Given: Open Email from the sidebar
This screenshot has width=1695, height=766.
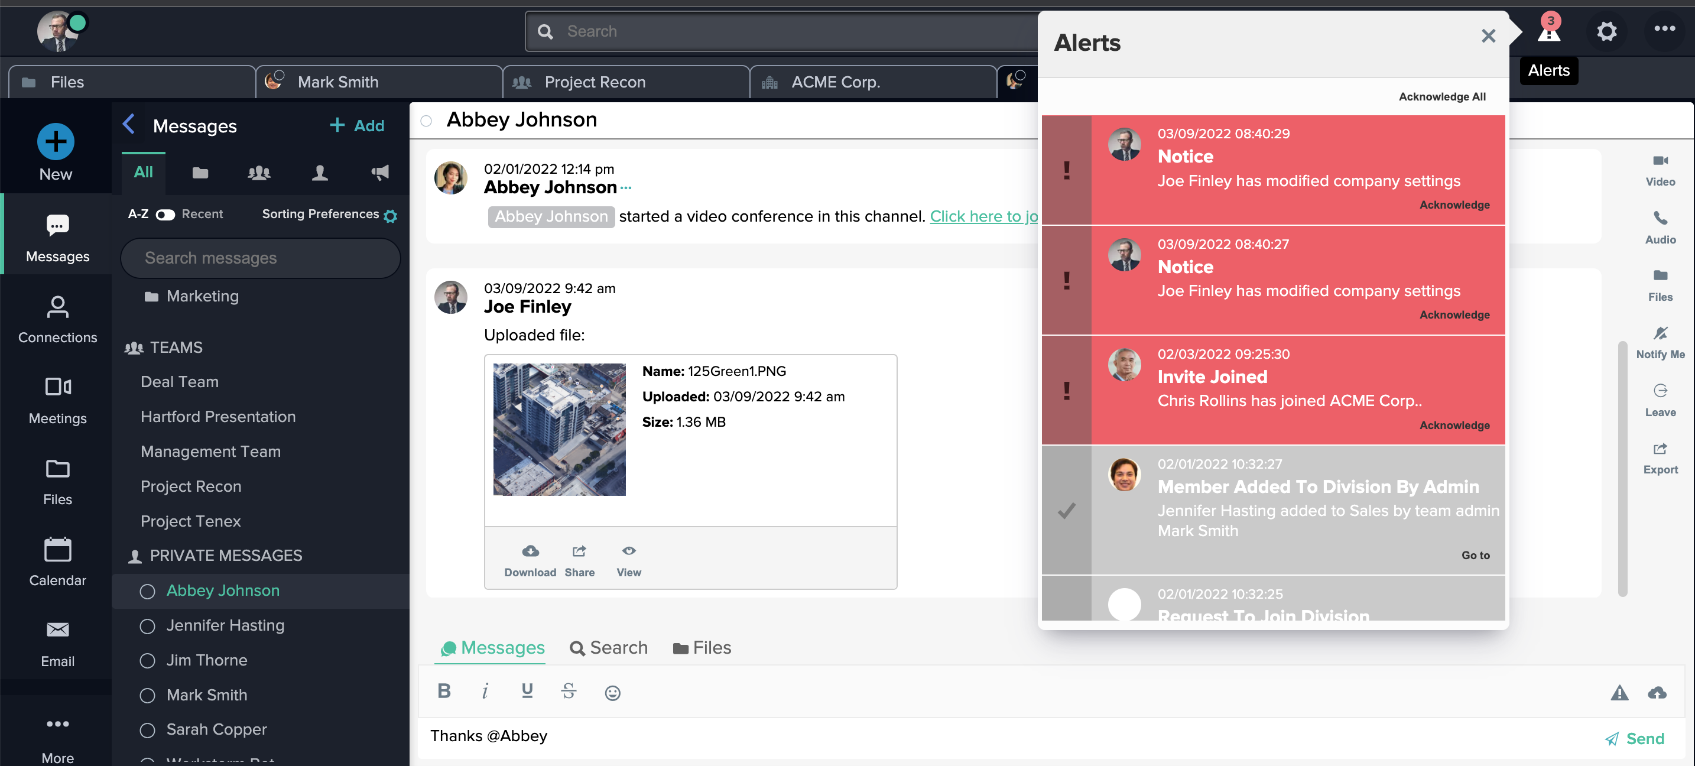Looking at the screenshot, I should click(57, 644).
